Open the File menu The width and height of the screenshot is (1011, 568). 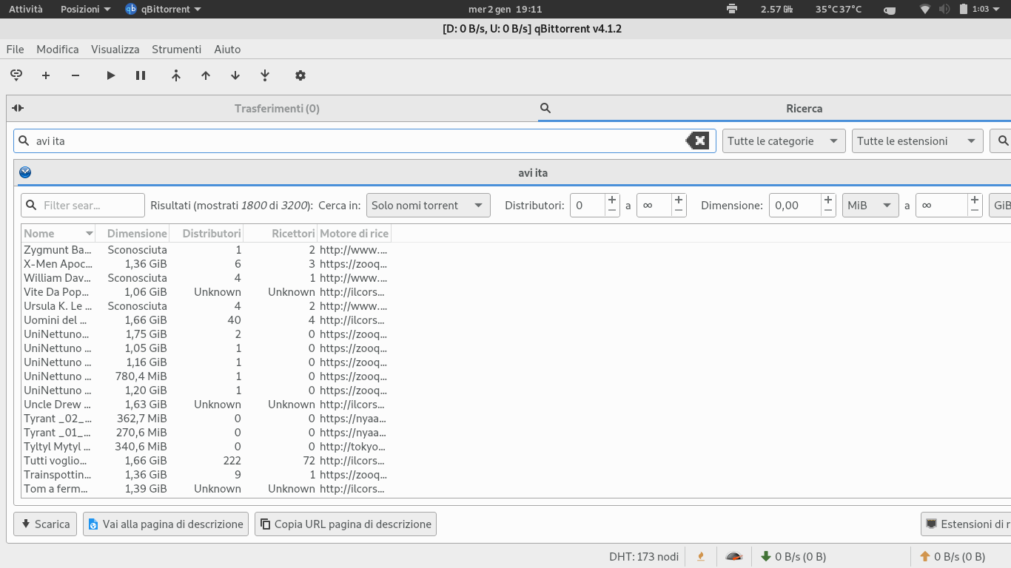coord(15,49)
